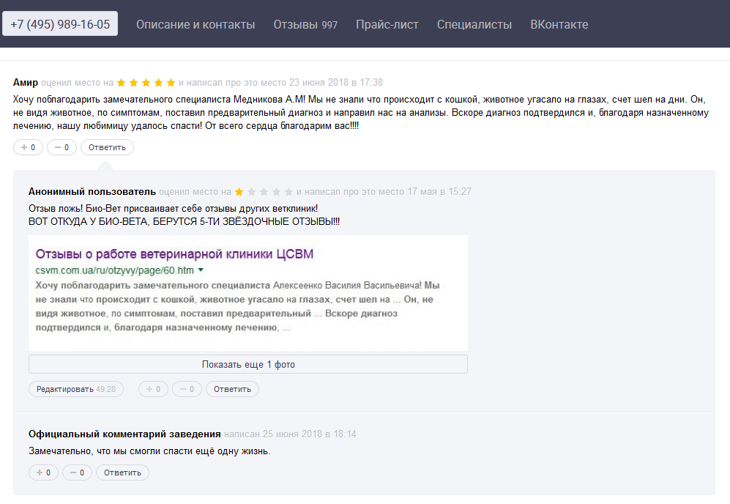Click the fifth star of Амир's rating
730x504 pixels.
(x=171, y=83)
